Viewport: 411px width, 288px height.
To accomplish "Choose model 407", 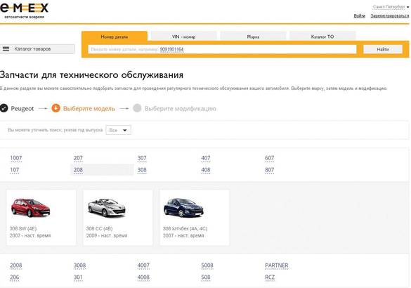I will point(206,158).
